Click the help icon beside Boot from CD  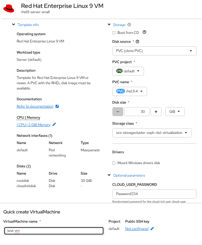click(144, 32)
